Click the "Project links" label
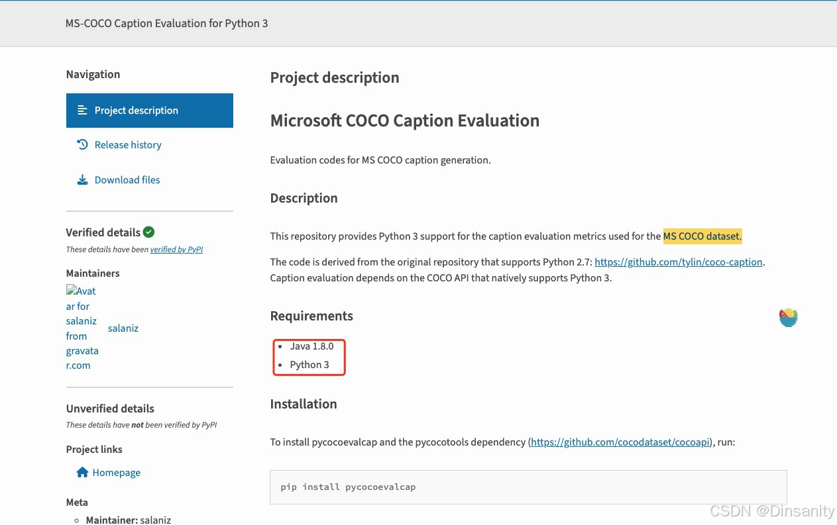This screenshot has width=837, height=525. [x=94, y=450]
